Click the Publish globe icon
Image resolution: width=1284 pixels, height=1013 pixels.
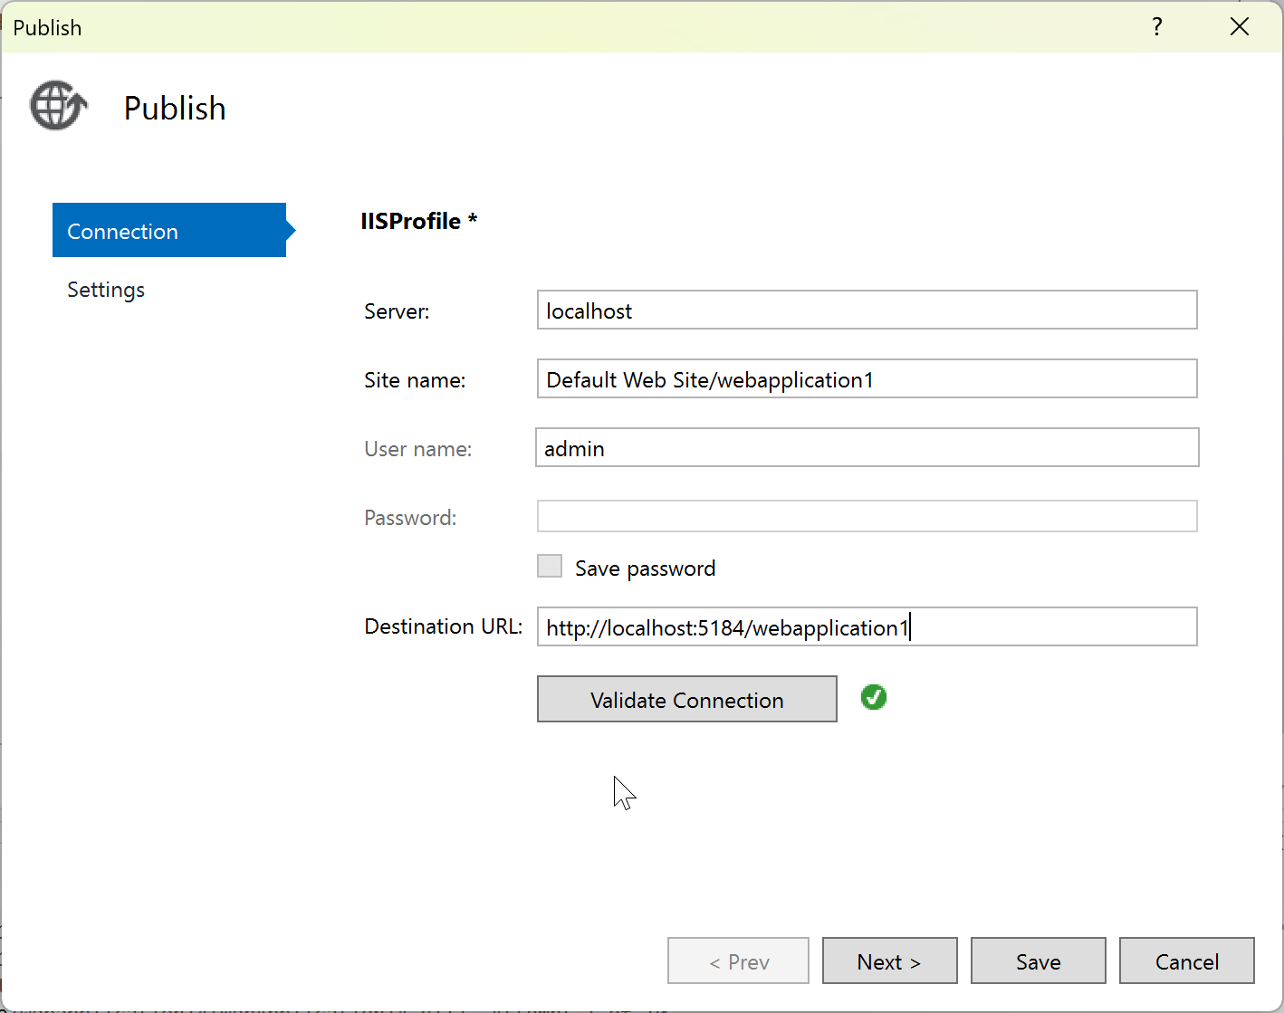click(57, 105)
